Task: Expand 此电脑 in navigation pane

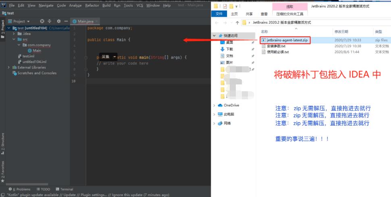Action: pyautogui.click(x=214, y=115)
